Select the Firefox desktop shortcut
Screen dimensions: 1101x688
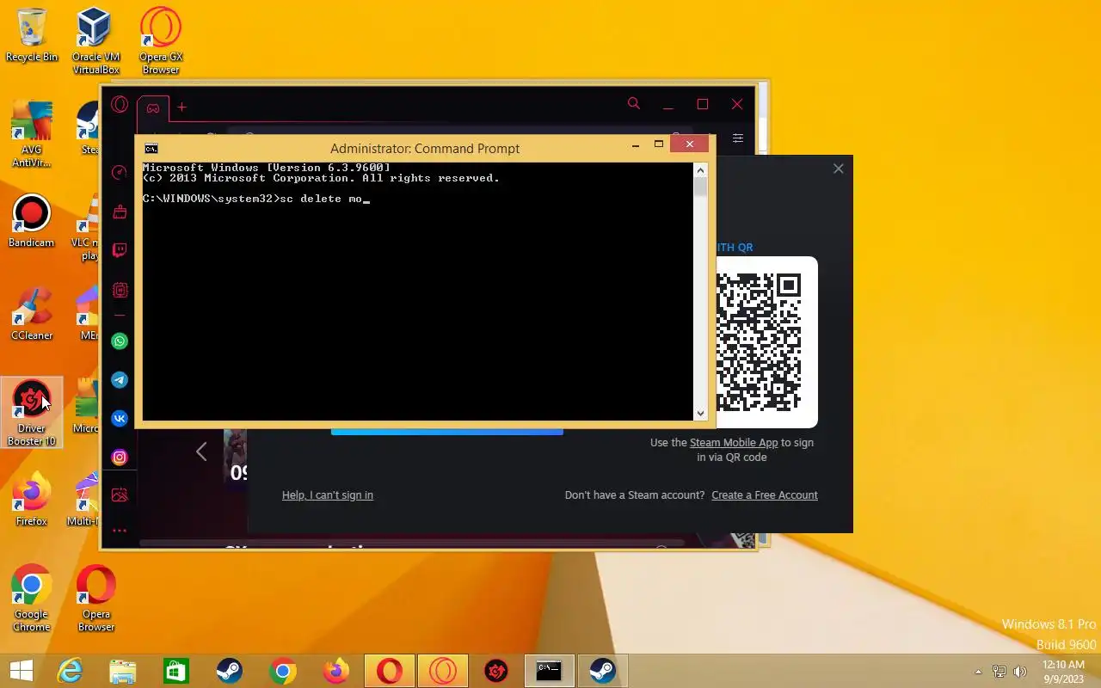[32, 501]
